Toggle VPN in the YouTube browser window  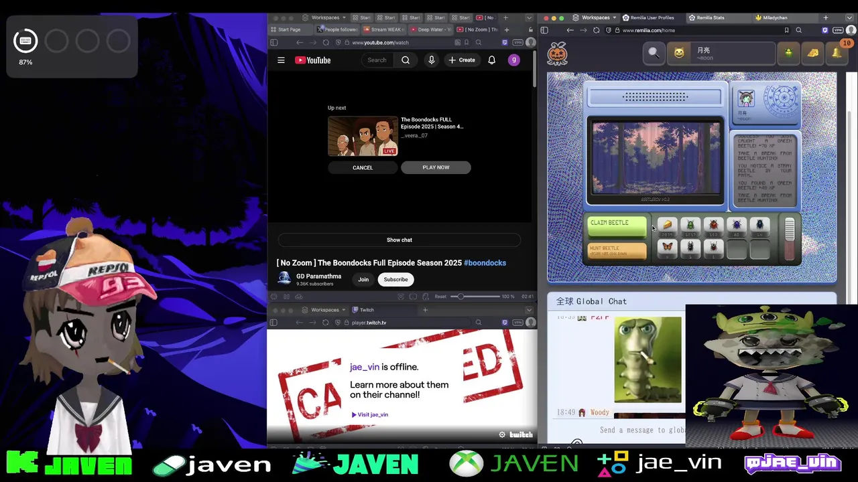coord(517,42)
